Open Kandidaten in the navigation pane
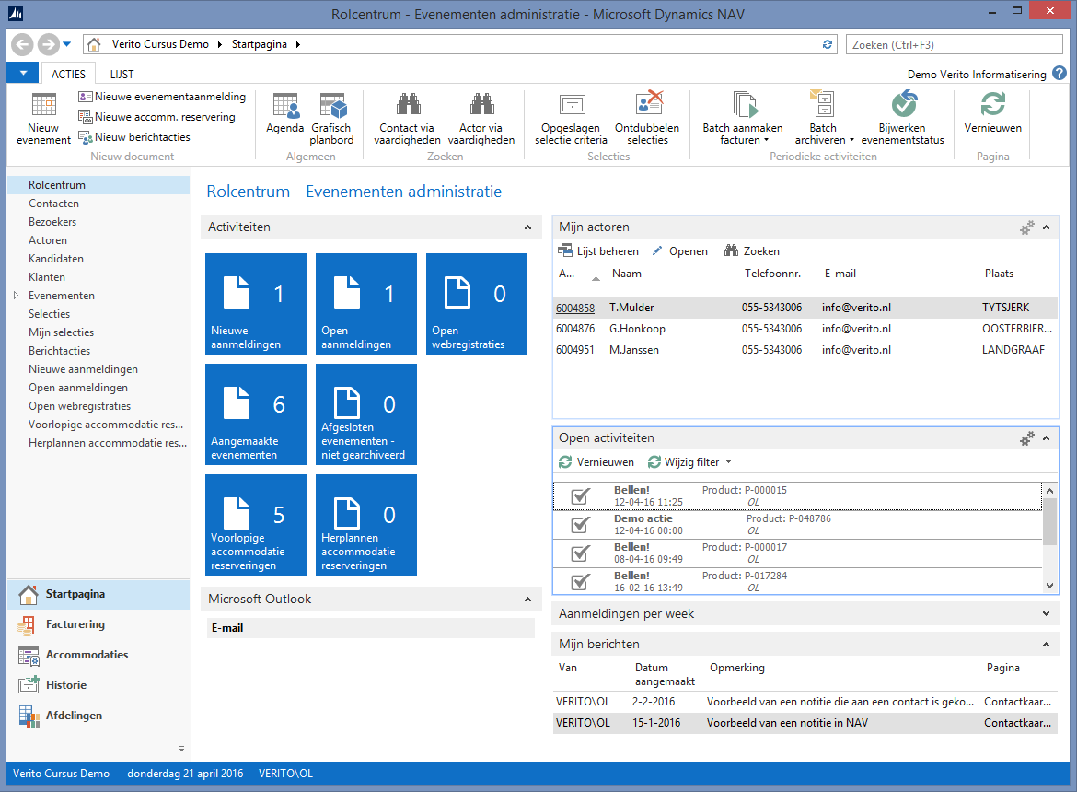The image size is (1077, 792). [55, 259]
